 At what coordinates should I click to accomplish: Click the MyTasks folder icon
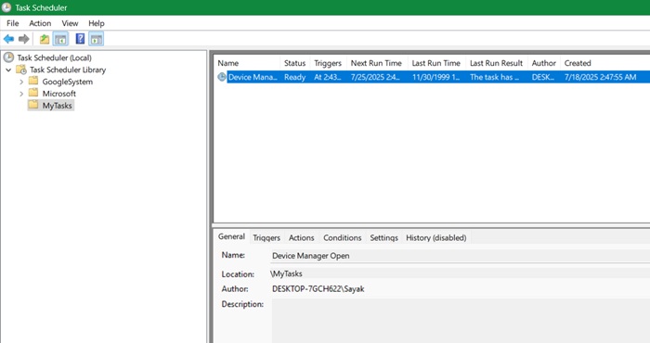click(33, 105)
